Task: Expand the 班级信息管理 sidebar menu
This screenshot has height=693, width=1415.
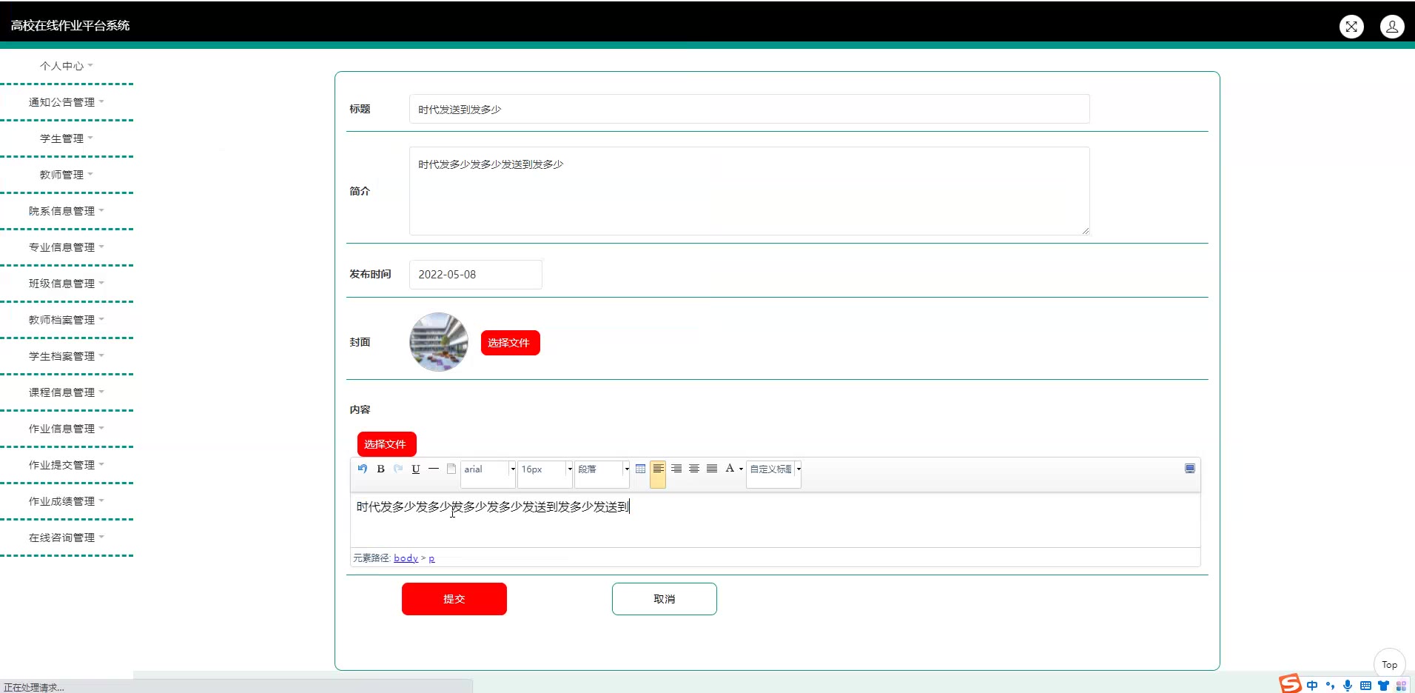Action: [x=67, y=284]
